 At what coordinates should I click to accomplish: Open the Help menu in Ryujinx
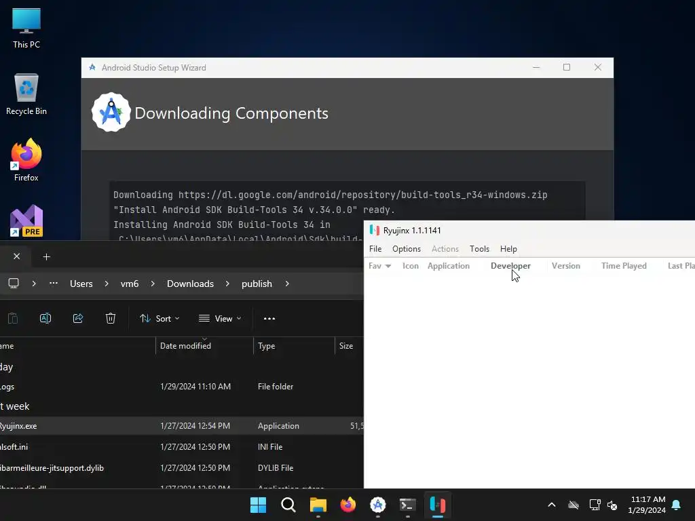tap(508, 249)
